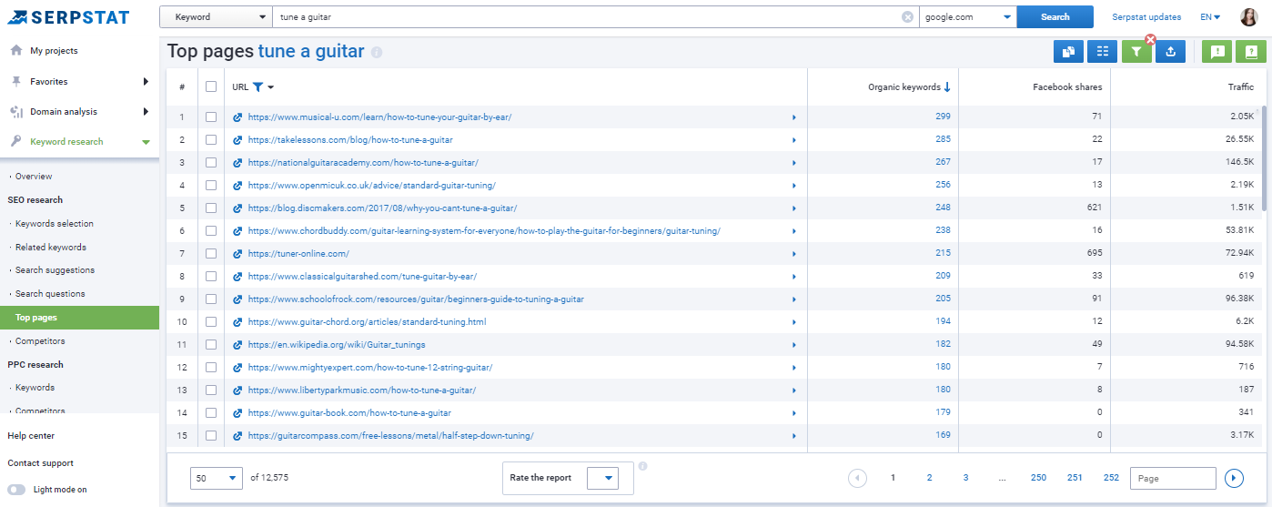Open the google.com database dropdown
The image size is (1272, 507).
(968, 17)
